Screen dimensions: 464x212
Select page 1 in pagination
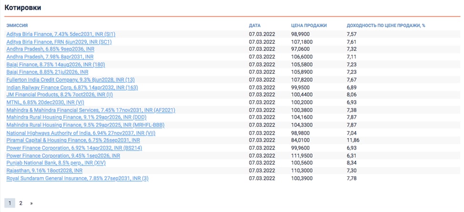click(x=10, y=203)
